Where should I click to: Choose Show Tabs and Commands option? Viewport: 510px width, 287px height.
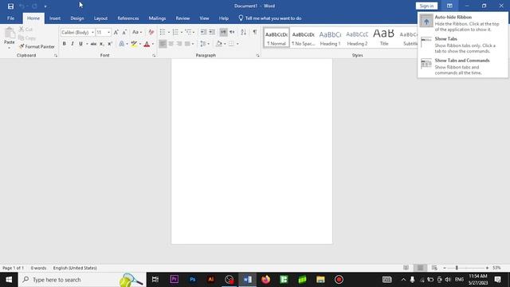[x=462, y=66]
